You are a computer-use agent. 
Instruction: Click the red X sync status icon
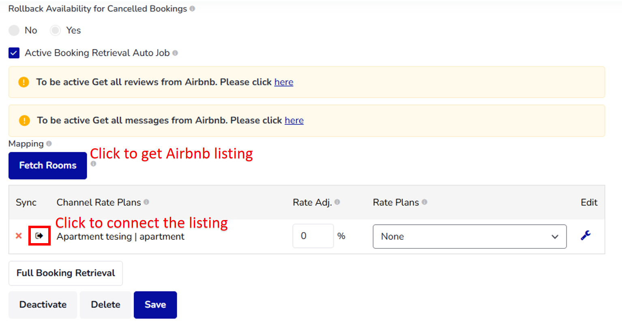(x=19, y=236)
